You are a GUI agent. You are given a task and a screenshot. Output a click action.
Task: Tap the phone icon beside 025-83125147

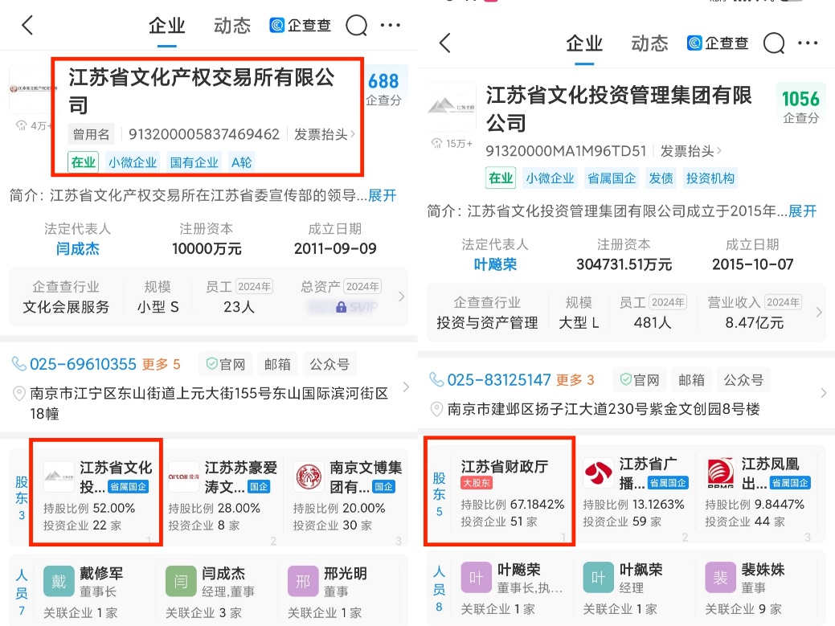436,378
